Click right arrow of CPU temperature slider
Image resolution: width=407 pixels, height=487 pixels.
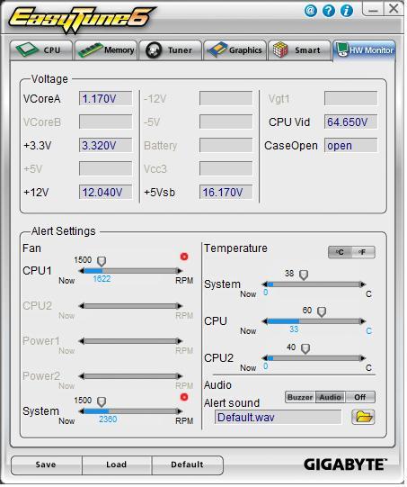tap(363, 321)
